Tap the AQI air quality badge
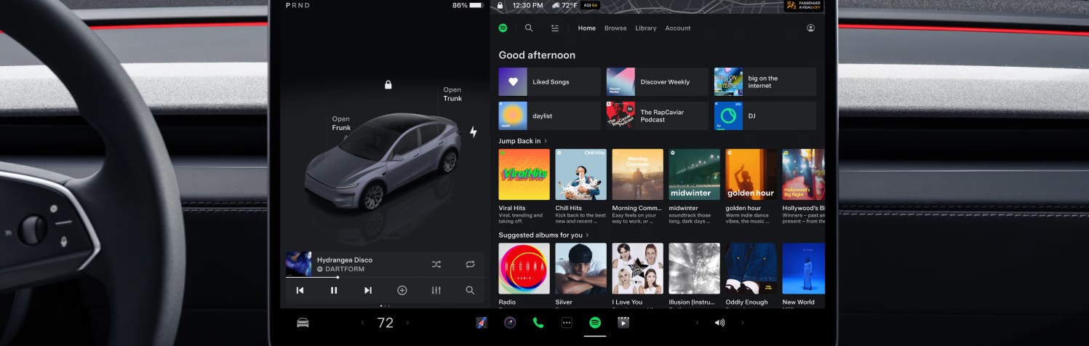The image size is (1089, 346). pyautogui.click(x=590, y=5)
